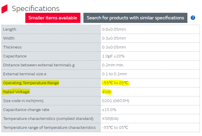The image size is (202, 136).
Task: Select the 0201 (0603M) value
Action: (x=116, y=101)
